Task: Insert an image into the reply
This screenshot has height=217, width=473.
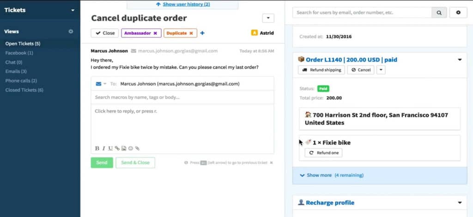Action: [x=124, y=148]
